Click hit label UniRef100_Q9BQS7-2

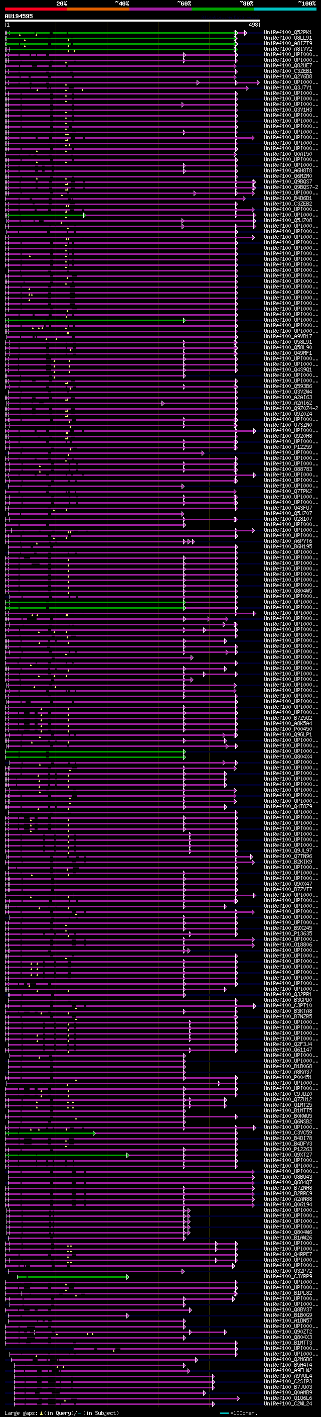(291, 187)
